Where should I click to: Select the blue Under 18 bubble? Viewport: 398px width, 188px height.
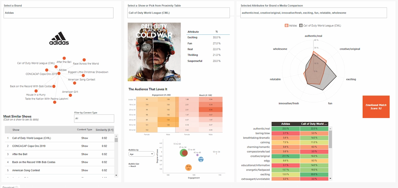point(201,160)
